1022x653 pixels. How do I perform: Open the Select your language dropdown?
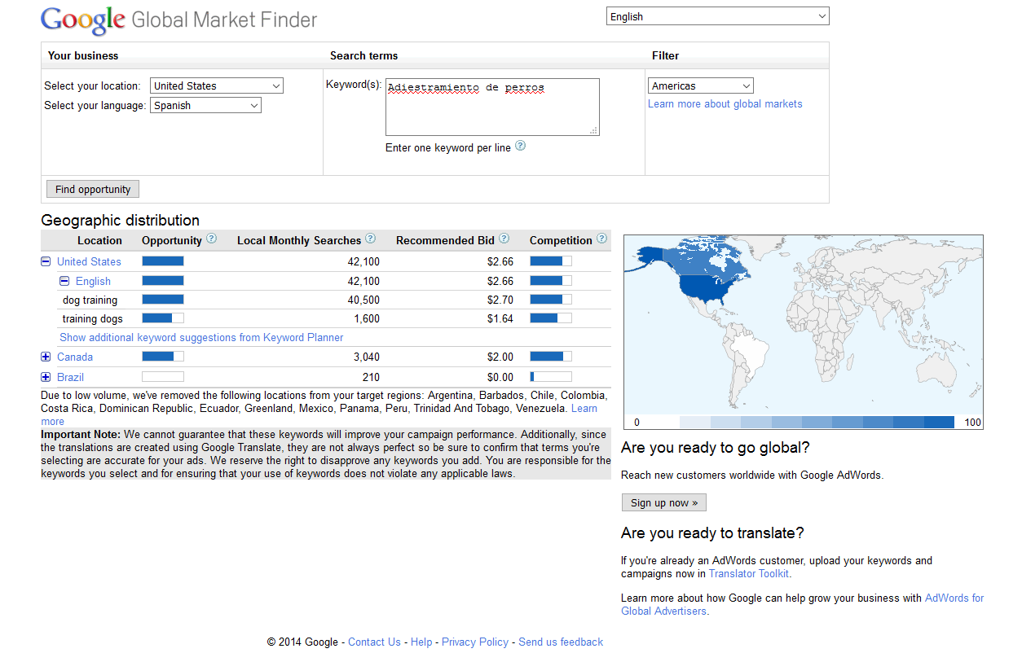[206, 105]
